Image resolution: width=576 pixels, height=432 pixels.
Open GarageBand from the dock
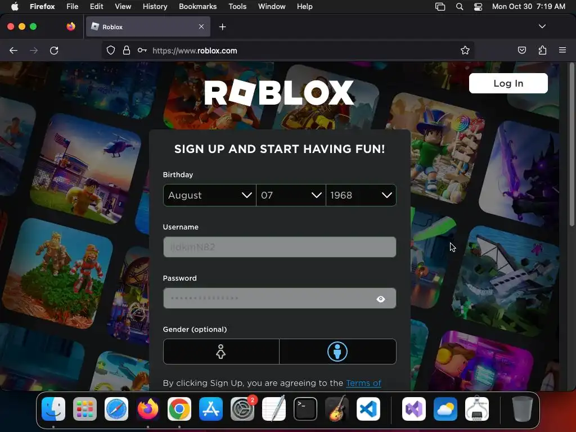click(x=337, y=409)
